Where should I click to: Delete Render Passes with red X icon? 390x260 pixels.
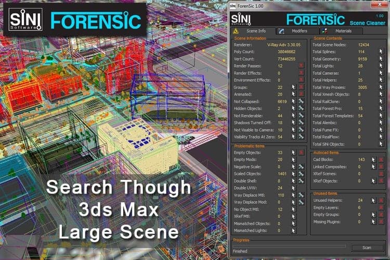301,66
